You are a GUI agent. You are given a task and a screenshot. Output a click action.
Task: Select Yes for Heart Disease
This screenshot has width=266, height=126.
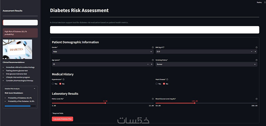(x=158, y=84)
